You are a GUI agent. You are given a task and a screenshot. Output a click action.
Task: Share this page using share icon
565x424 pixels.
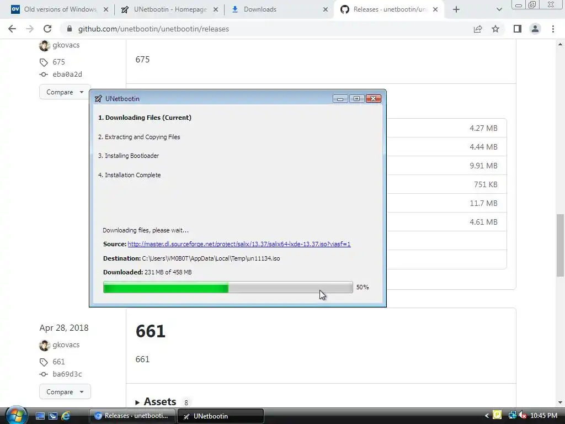pos(478,29)
